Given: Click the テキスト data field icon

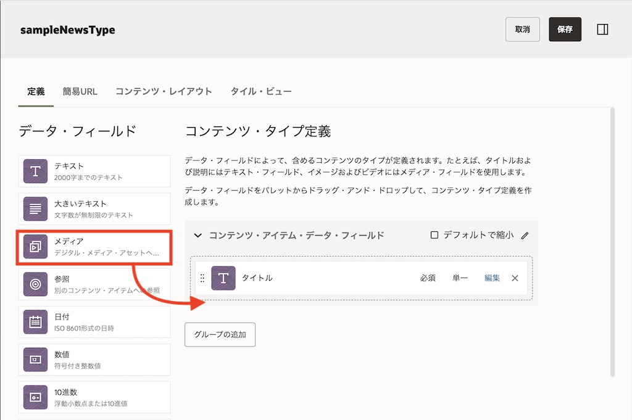Looking at the screenshot, I should tap(35, 171).
